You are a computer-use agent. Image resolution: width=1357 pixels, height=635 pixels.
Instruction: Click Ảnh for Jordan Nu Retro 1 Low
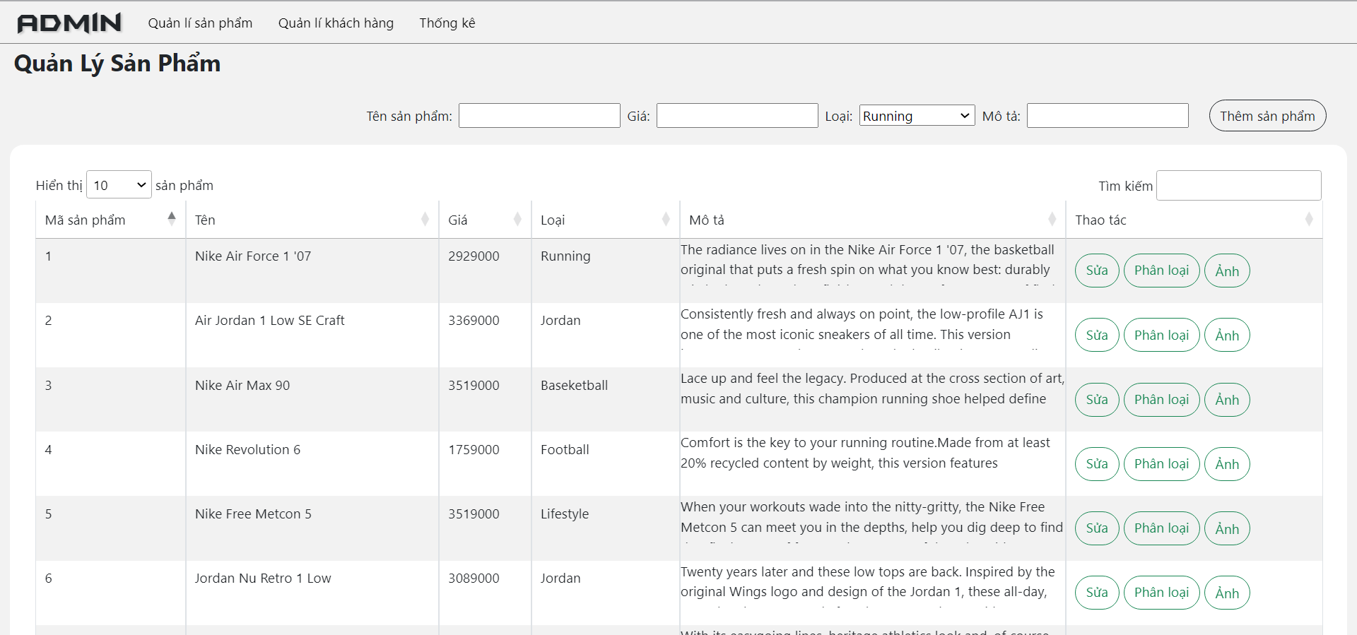tap(1227, 593)
